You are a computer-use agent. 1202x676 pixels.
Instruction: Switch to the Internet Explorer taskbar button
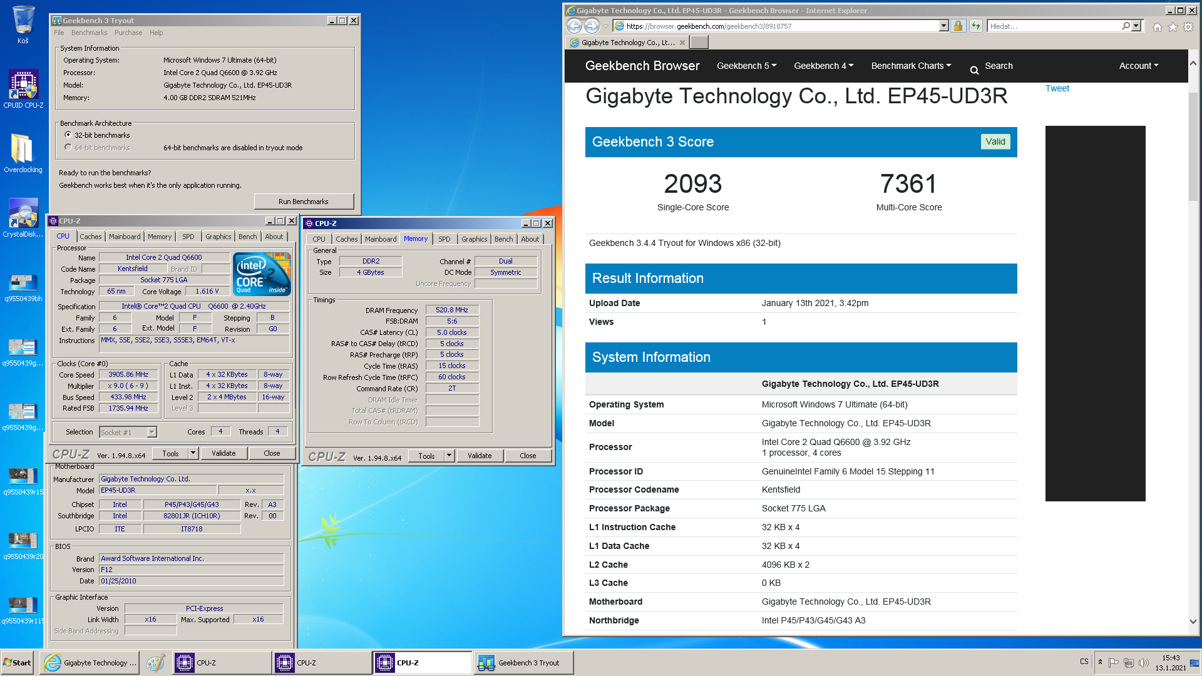point(90,663)
